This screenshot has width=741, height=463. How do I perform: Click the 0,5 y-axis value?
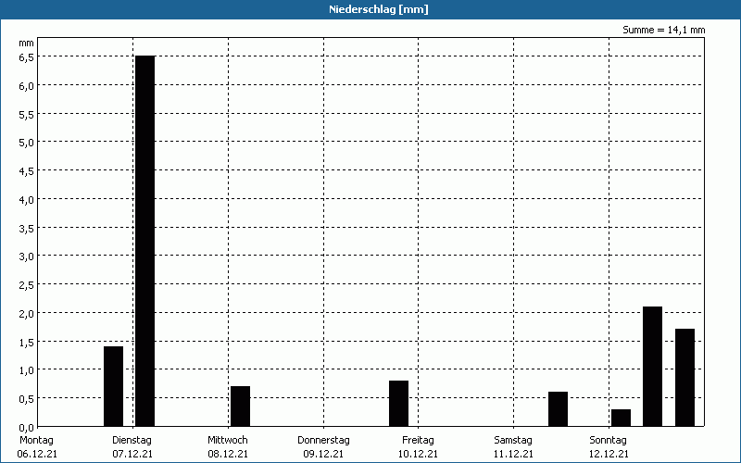27,399
